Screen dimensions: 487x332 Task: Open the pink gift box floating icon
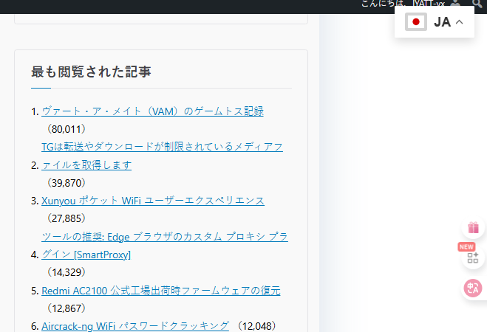[x=473, y=228]
